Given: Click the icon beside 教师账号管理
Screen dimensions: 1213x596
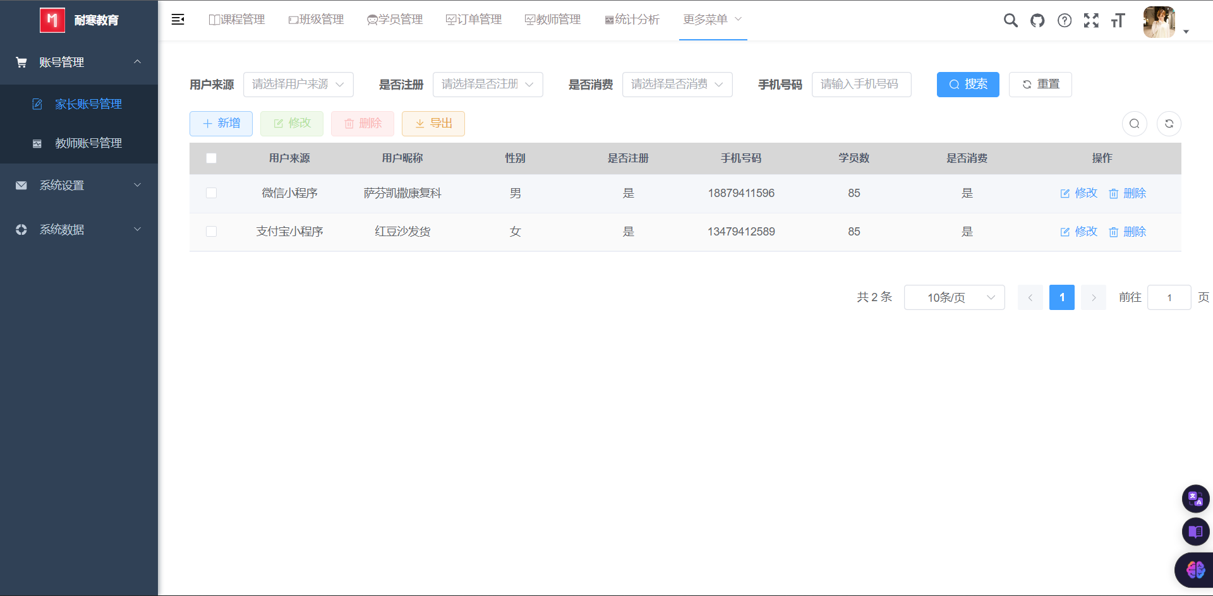Looking at the screenshot, I should click(x=37, y=143).
